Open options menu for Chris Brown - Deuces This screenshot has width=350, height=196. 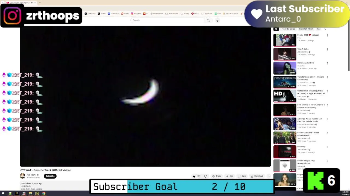[327, 91]
